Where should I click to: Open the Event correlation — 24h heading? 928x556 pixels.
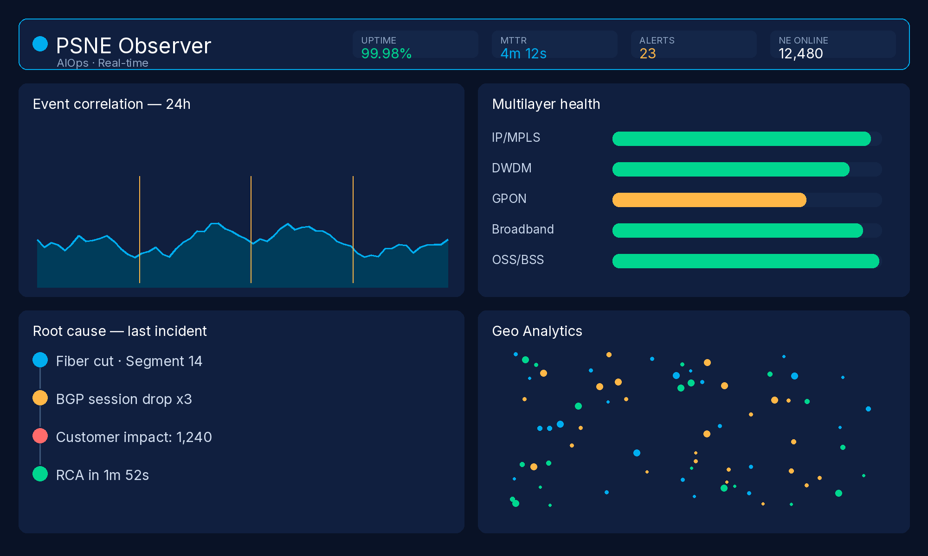pos(112,104)
